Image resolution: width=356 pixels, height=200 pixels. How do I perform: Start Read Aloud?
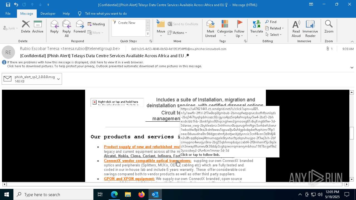tap(296, 28)
